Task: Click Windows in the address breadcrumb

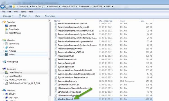Action: 53,6
